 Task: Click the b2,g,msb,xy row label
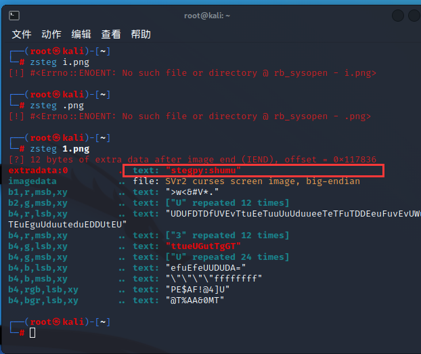pyautogui.click(x=38, y=203)
